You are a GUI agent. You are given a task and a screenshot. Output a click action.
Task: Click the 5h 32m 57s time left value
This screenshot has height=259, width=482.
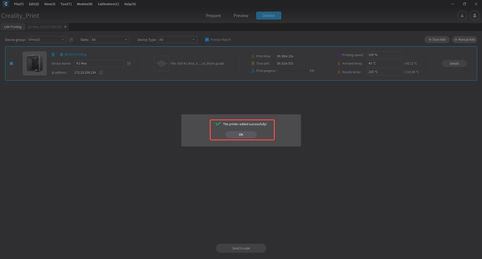[x=285, y=63]
